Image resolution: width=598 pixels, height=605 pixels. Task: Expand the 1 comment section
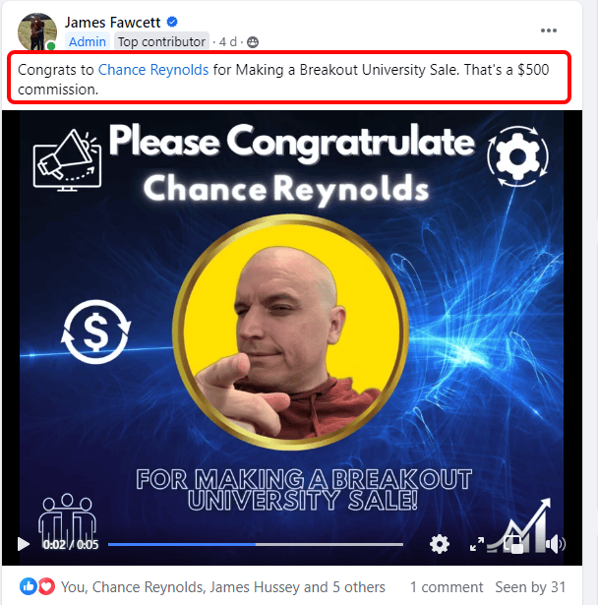446,587
